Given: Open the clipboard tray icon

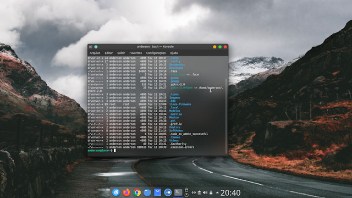Looking at the screenshot, I should 199,193.
